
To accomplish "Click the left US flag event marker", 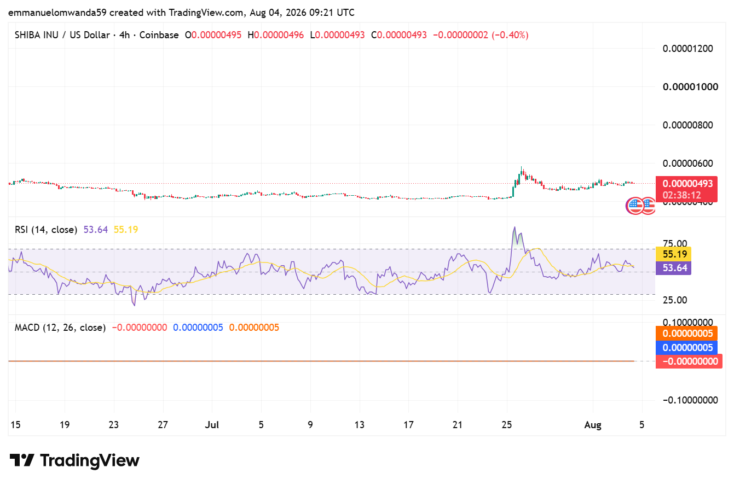I will [634, 206].
